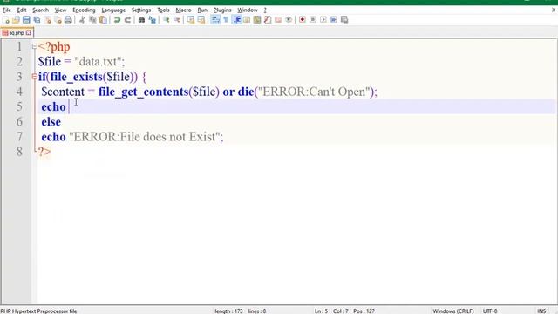Viewport: 558px width, 314px height.
Task: Open the Edit menu
Action: pyautogui.click(x=22, y=10)
